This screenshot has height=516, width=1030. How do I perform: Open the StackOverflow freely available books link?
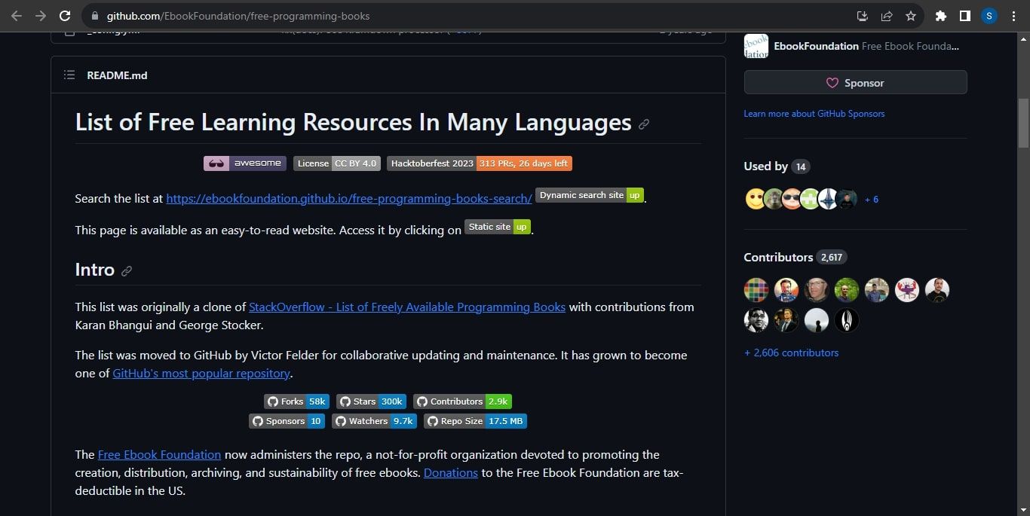coord(406,307)
